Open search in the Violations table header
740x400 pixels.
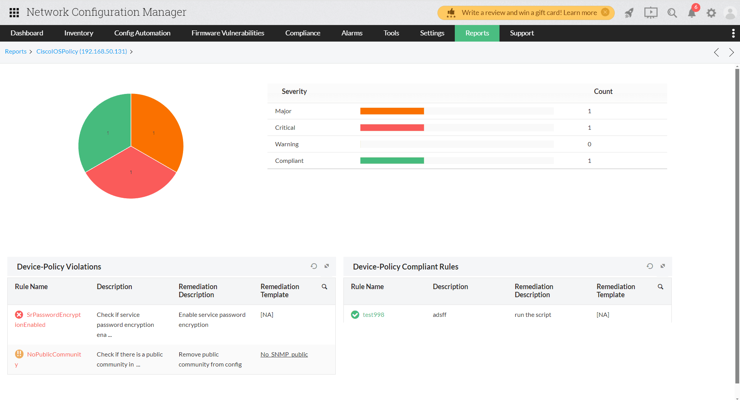pos(324,287)
